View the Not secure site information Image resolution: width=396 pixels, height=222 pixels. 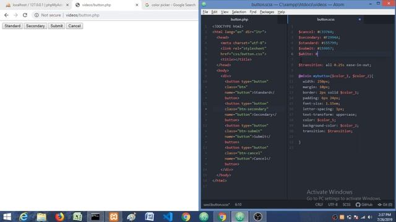coord(48,15)
